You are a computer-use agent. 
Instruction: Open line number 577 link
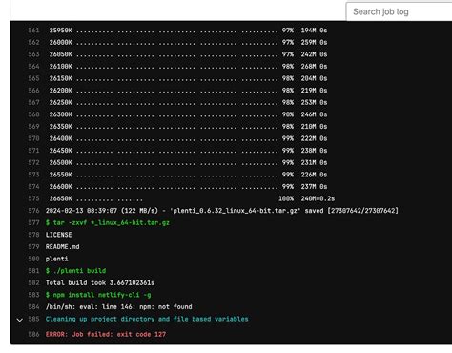[x=33, y=222]
